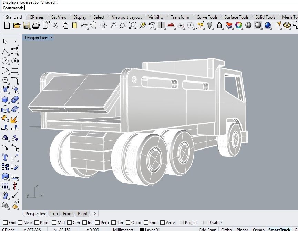Add a viewport tab with plus button
Image resolution: width=298 pixels, height=231 pixels.
94,214
